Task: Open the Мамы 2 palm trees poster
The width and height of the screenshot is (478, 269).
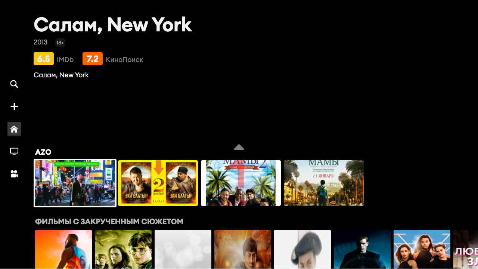Action: pyautogui.click(x=241, y=183)
